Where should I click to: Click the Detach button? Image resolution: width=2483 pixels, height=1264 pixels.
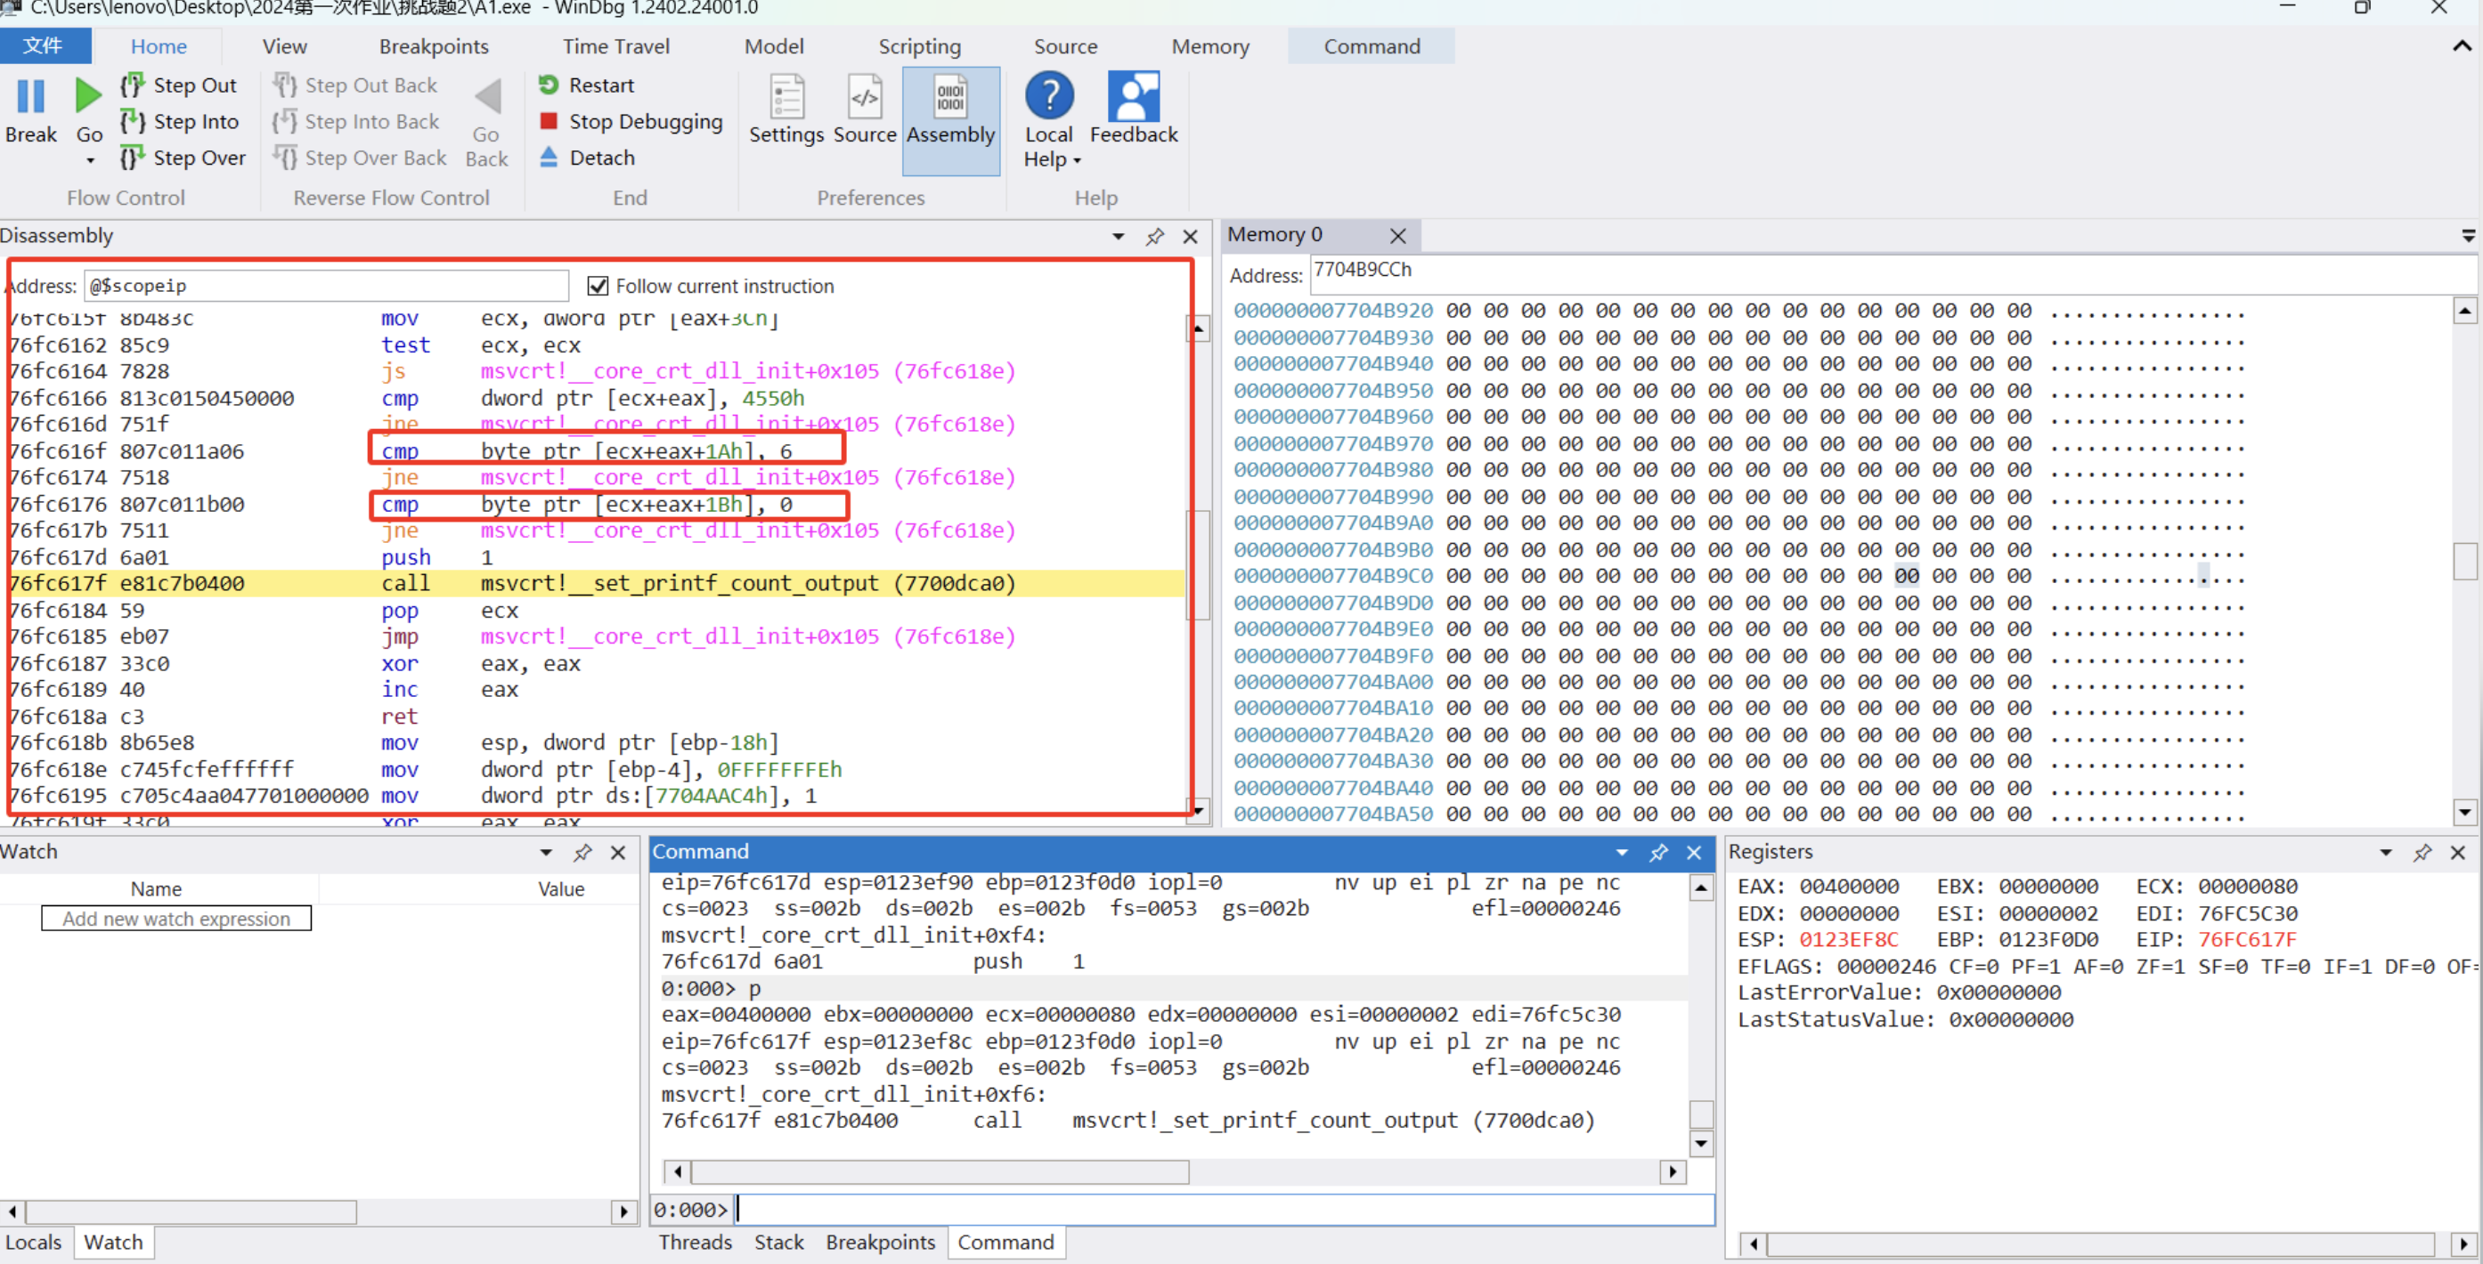click(x=600, y=157)
